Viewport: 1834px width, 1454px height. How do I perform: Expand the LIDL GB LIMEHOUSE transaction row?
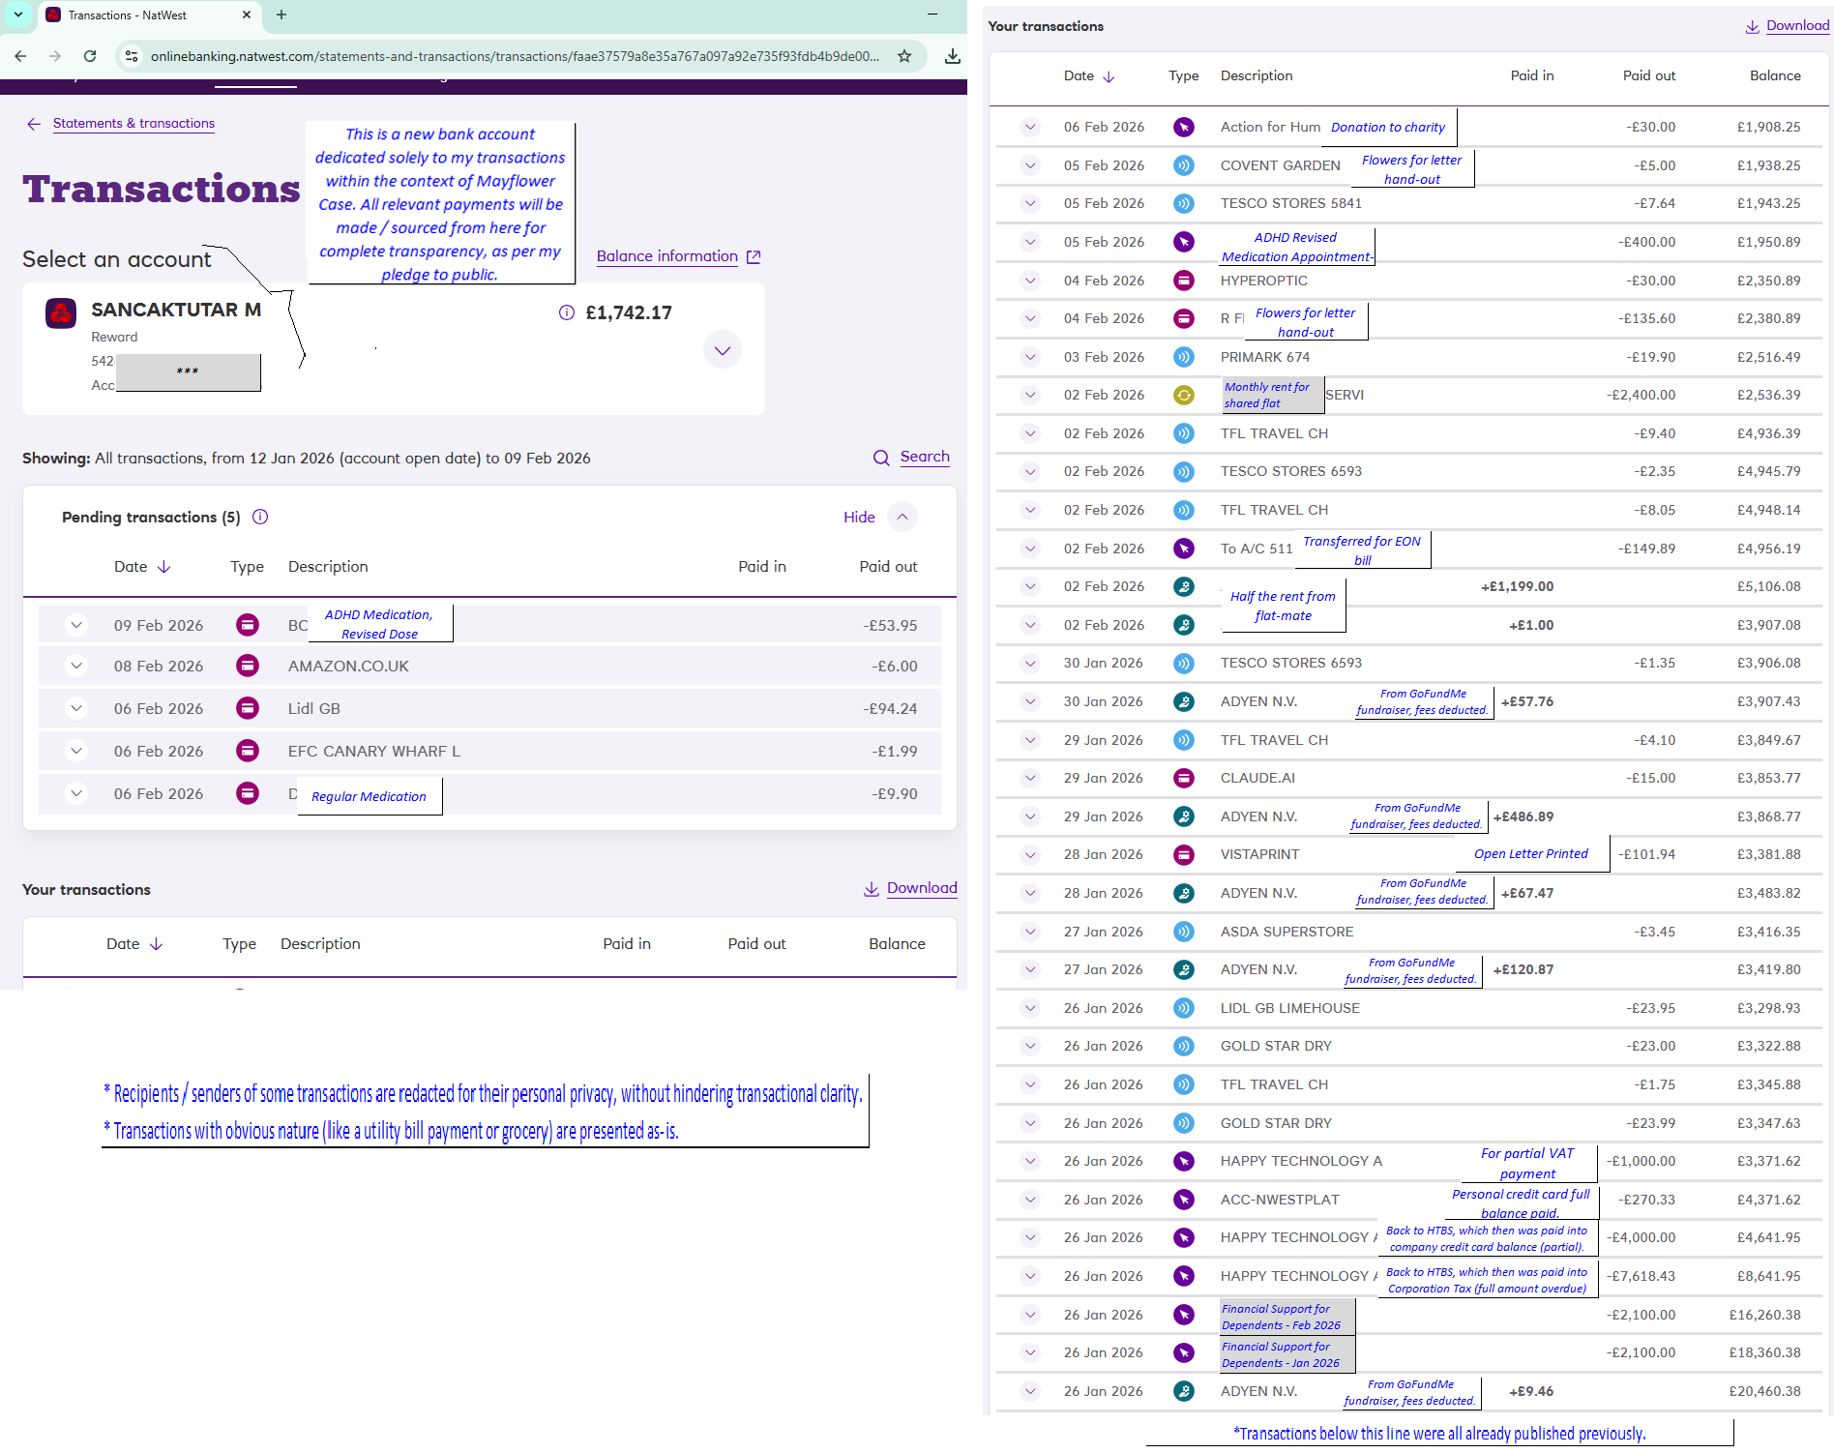(x=1030, y=1008)
